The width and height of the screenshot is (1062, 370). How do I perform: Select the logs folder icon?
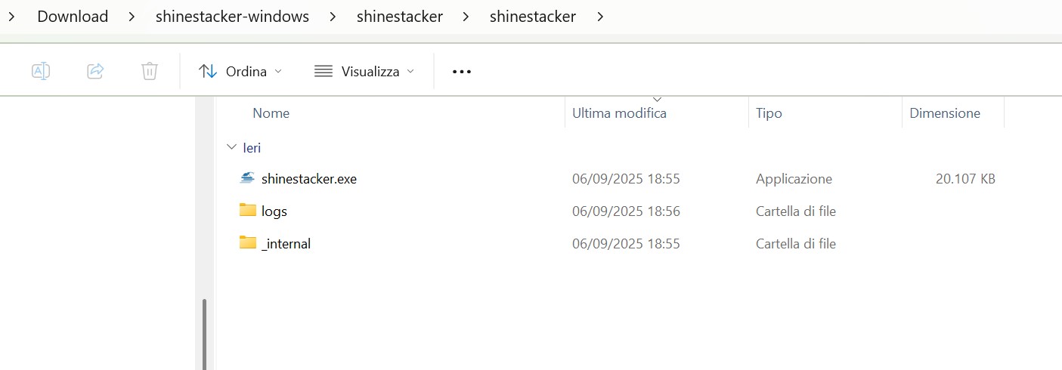tap(247, 210)
